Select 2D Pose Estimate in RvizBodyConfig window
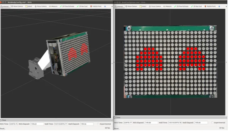 (x=67, y=6)
